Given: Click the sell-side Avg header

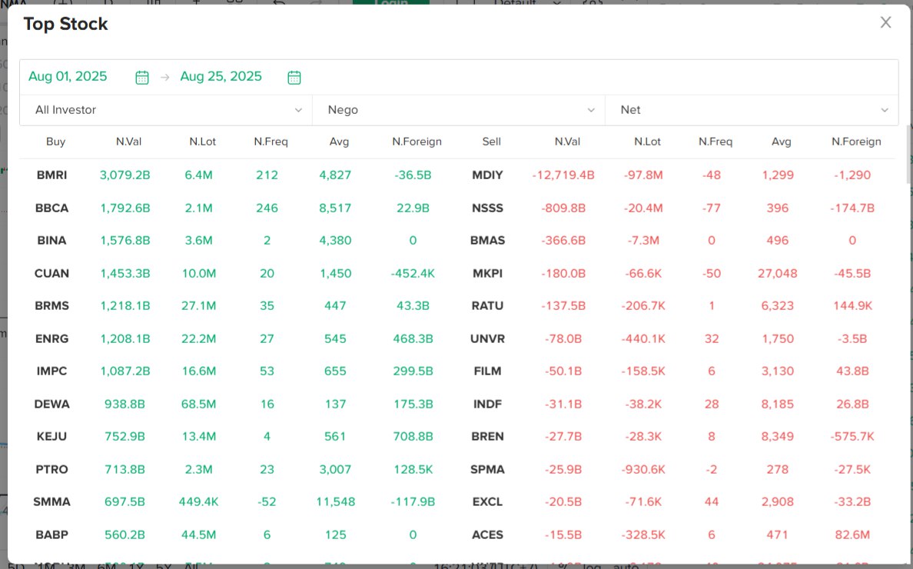Looking at the screenshot, I should [782, 141].
